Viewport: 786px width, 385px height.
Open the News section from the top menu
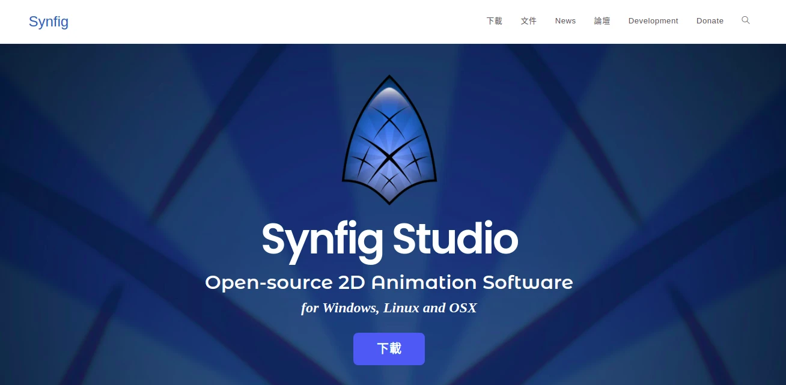tap(565, 21)
